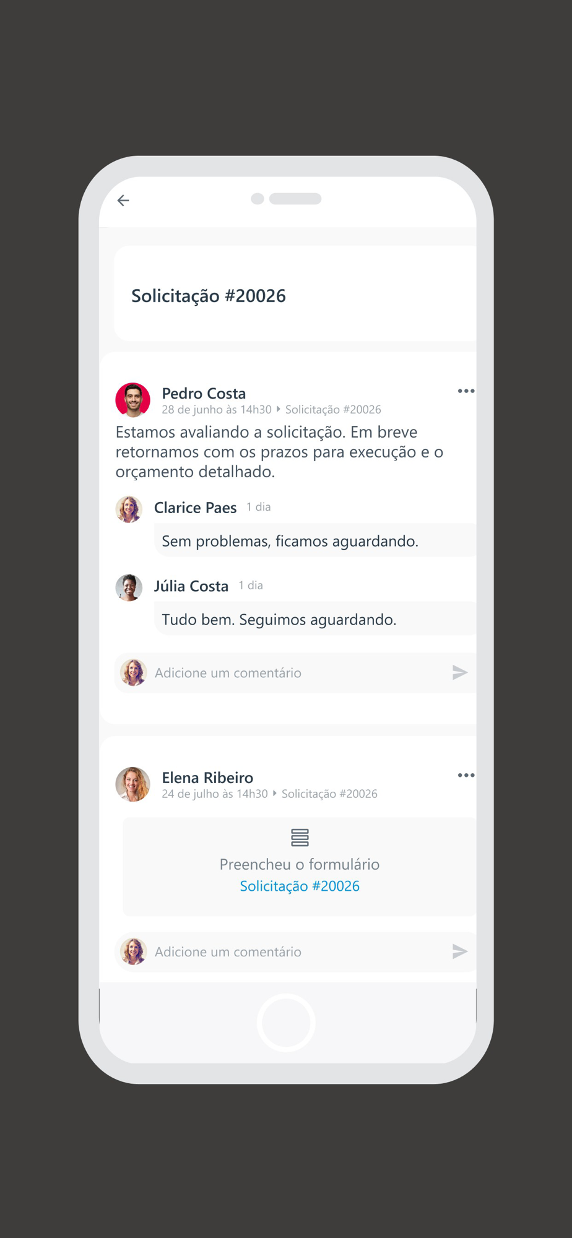The width and height of the screenshot is (572, 1238).
Task: Click the Elena Ribeiro author name
Action: pyautogui.click(x=207, y=777)
